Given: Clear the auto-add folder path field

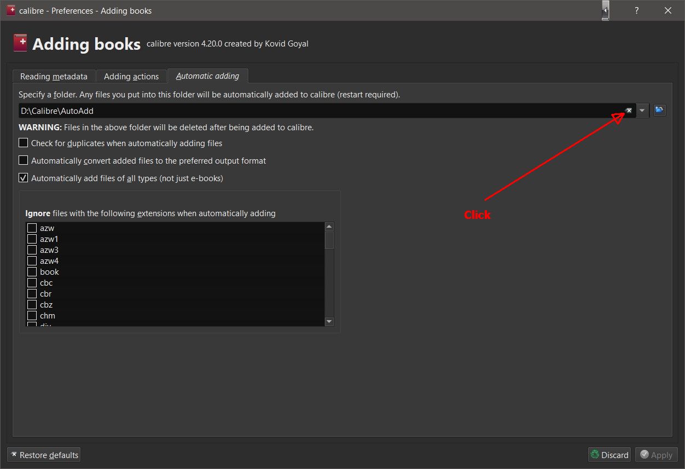Looking at the screenshot, I should pyautogui.click(x=629, y=111).
